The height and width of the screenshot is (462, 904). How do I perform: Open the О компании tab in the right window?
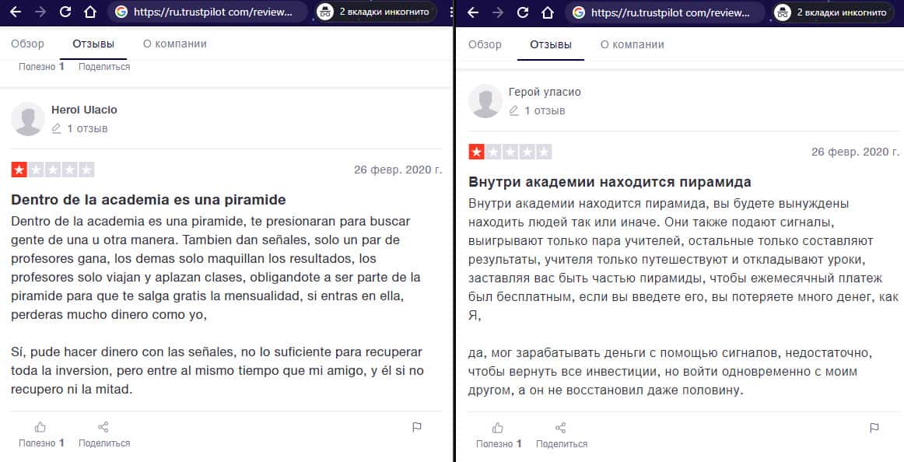(632, 44)
